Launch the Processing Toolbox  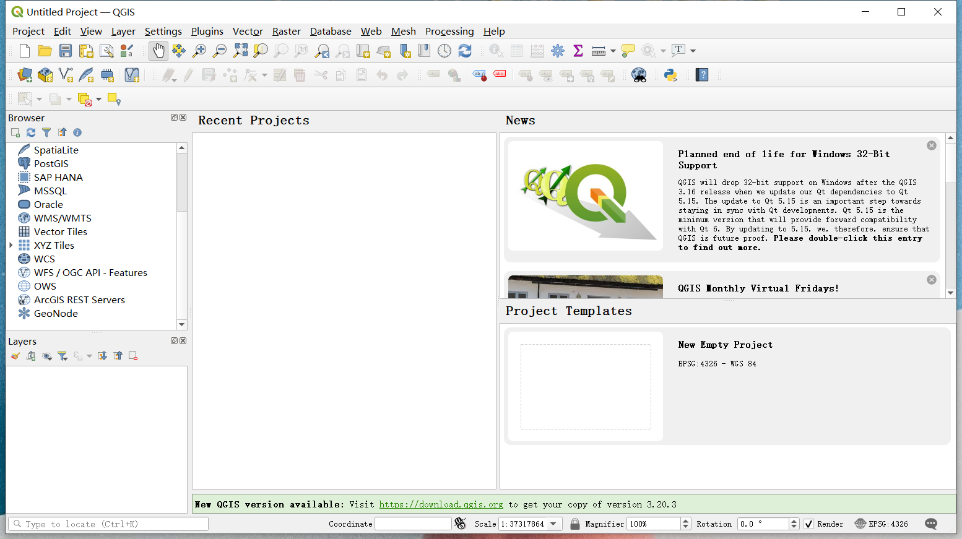coord(557,50)
